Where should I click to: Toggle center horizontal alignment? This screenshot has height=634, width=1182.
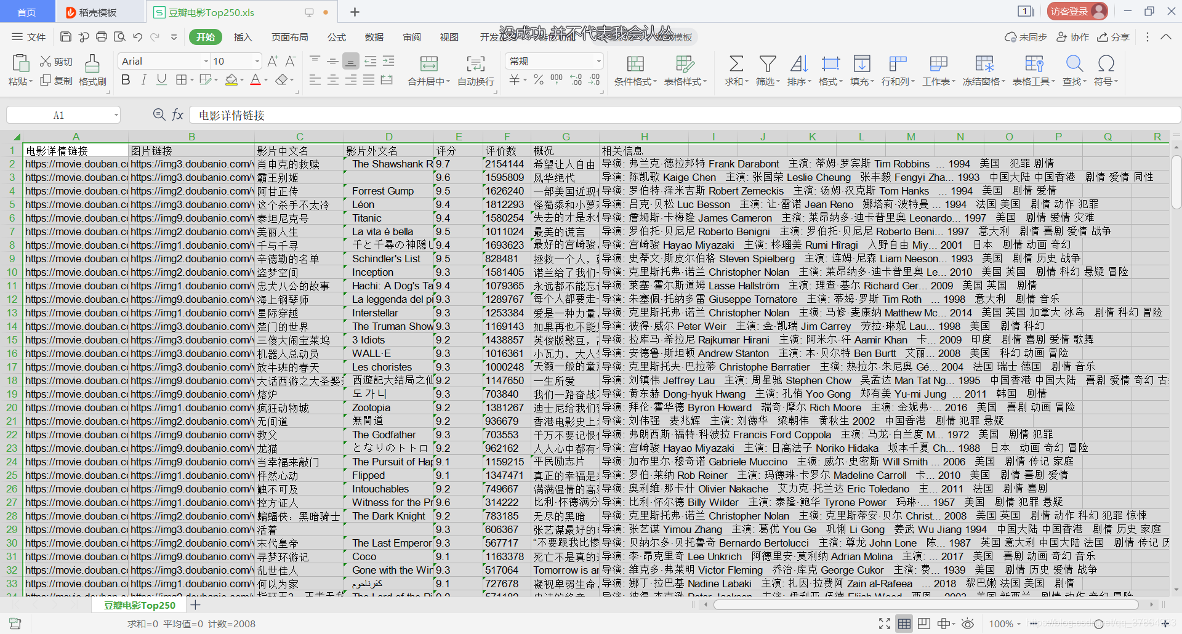[332, 80]
